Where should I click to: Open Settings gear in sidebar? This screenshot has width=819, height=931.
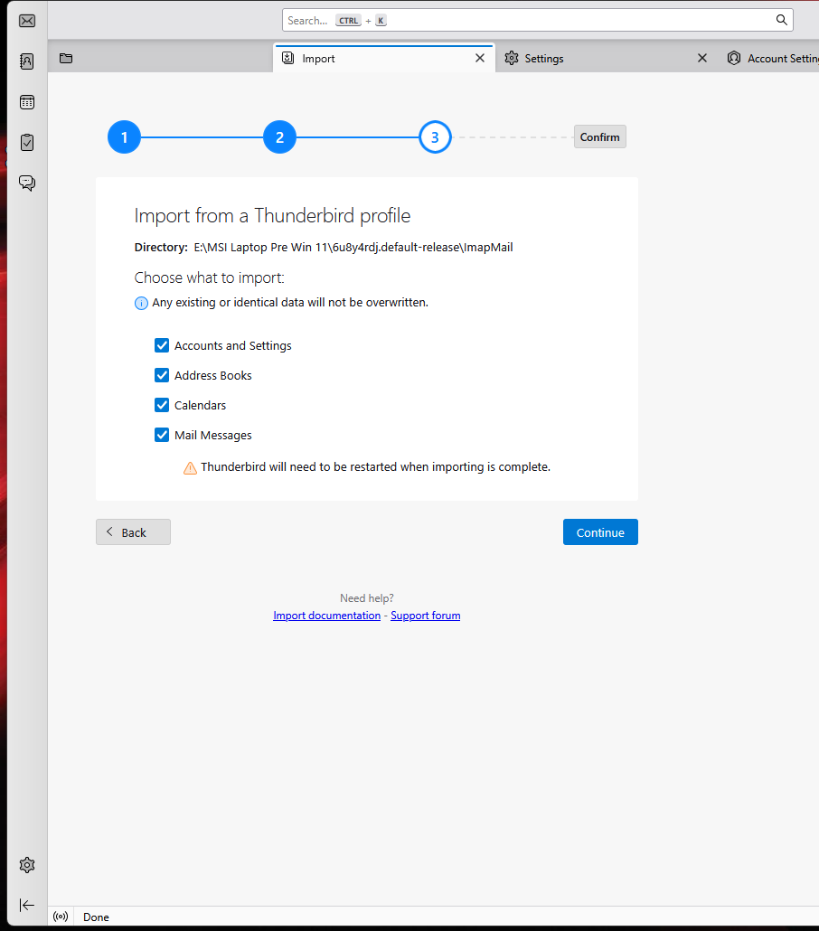pos(27,865)
